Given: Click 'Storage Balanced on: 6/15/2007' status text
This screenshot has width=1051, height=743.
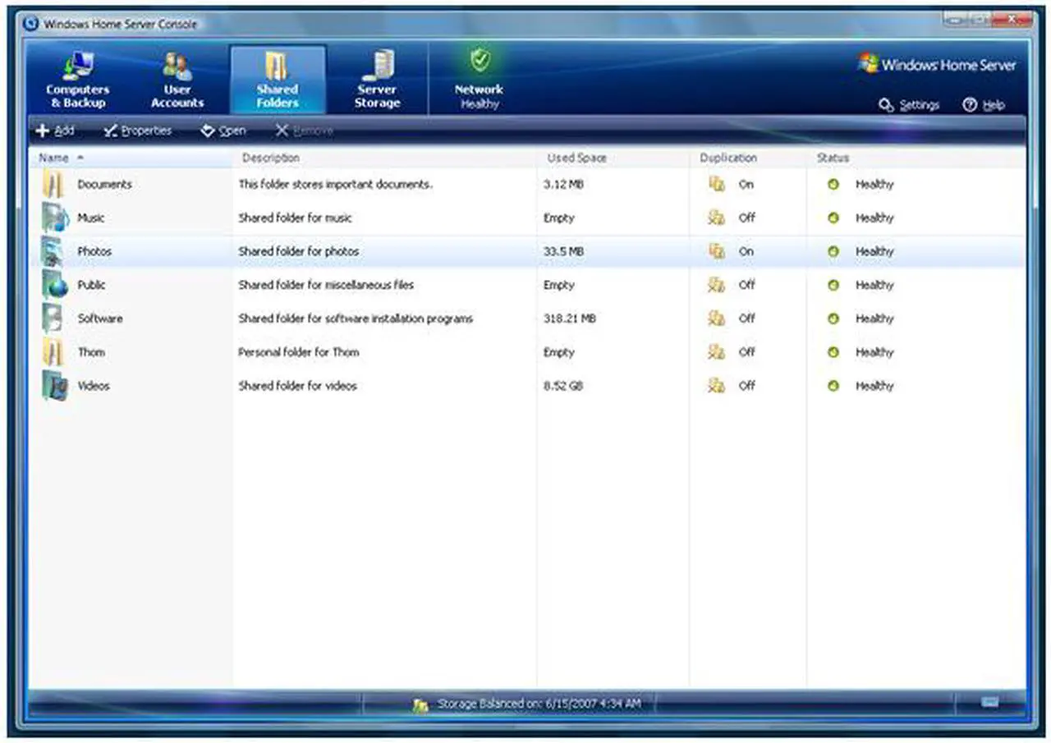Looking at the screenshot, I should 539,704.
